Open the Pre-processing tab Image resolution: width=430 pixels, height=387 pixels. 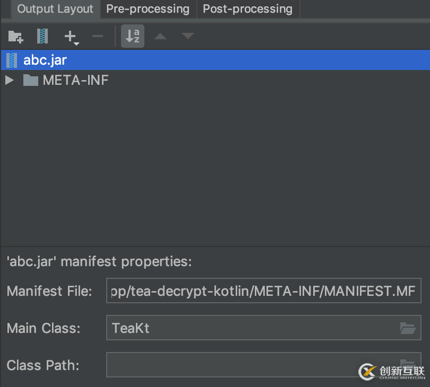[x=148, y=9]
